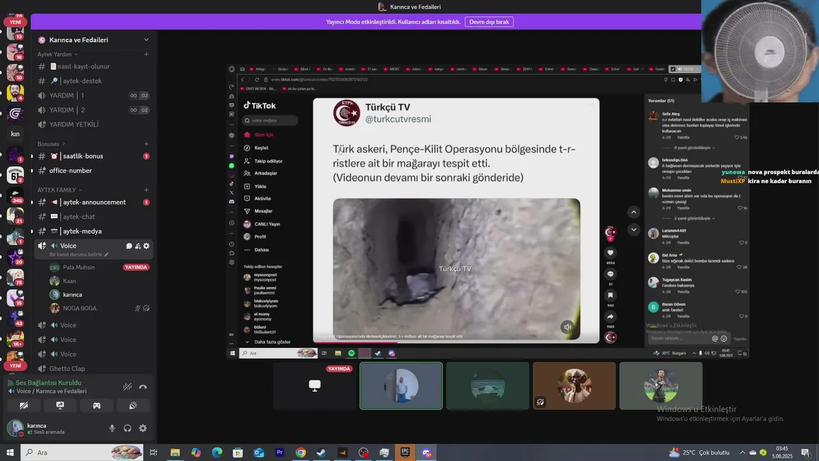Open the nasıl-kayıt-olunur channel
The width and height of the screenshot is (819, 461).
click(x=93, y=67)
